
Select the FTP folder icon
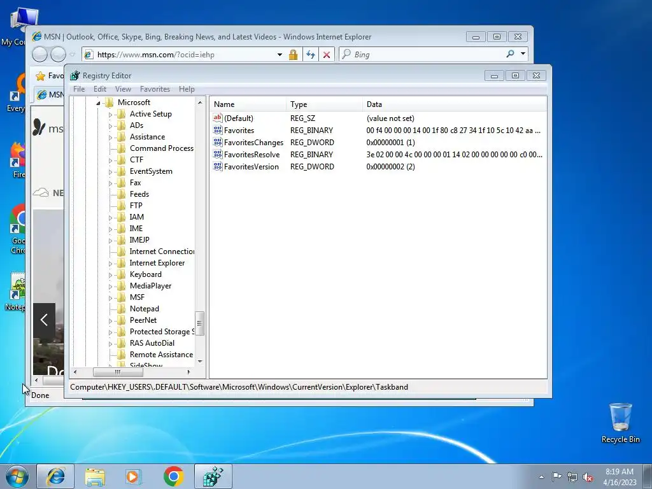122,206
